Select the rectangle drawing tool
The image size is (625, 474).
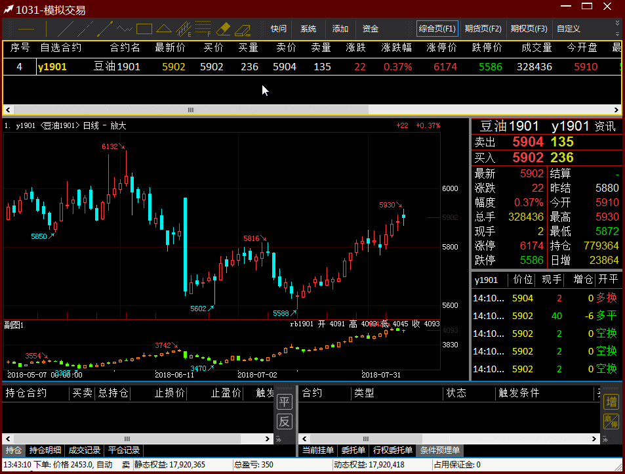click(x=144, y=30)
